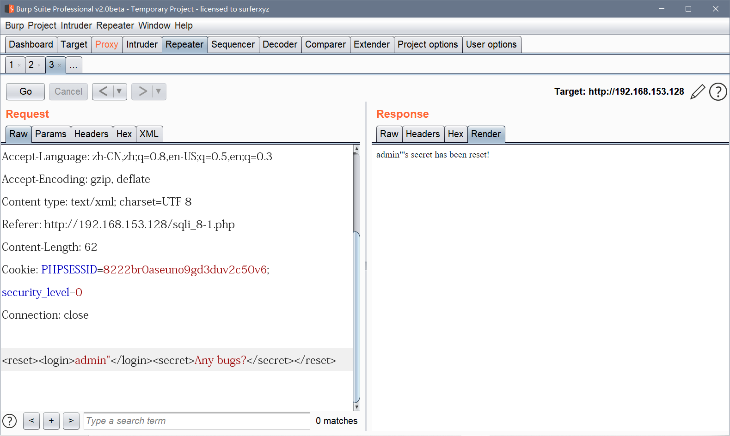Screen dimensions: 730x436
Task: Select the Request Headers tab
Action: tap(92, 134)
